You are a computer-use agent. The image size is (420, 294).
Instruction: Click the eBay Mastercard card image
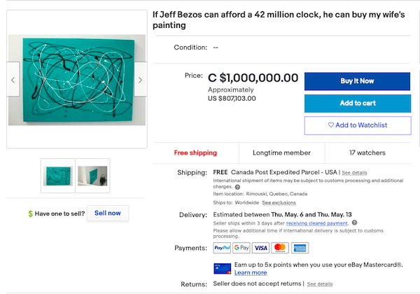[x=221, y=268]
